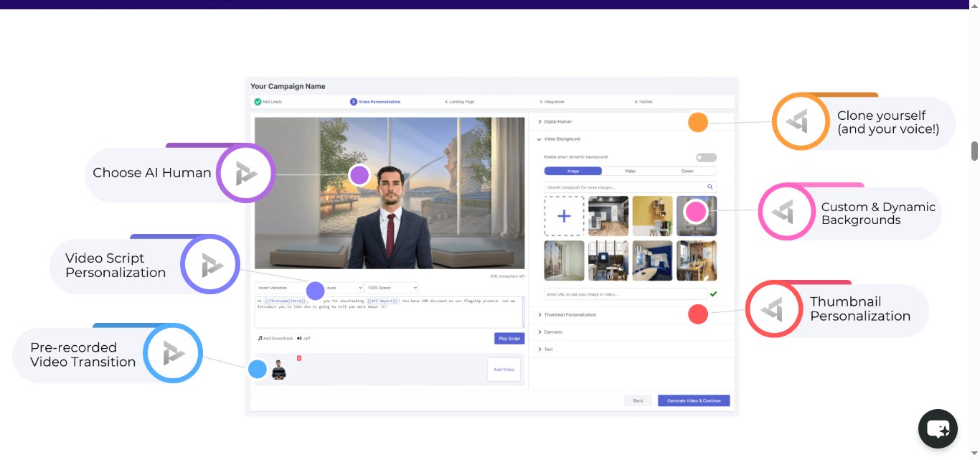Screen dimensions: 980x460
Task: Select the pre-recorded presenter clip thumbnail
Action: [x=279, y=370]
